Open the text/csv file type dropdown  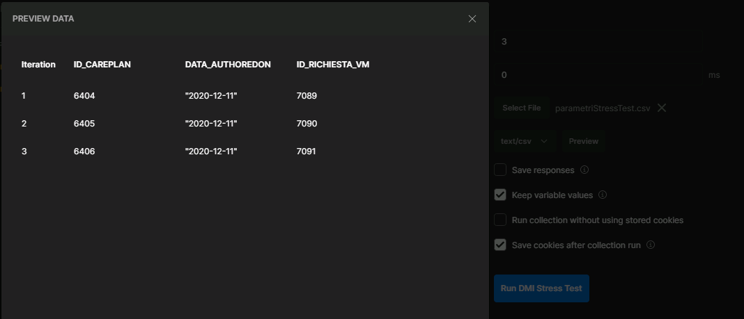525,141
